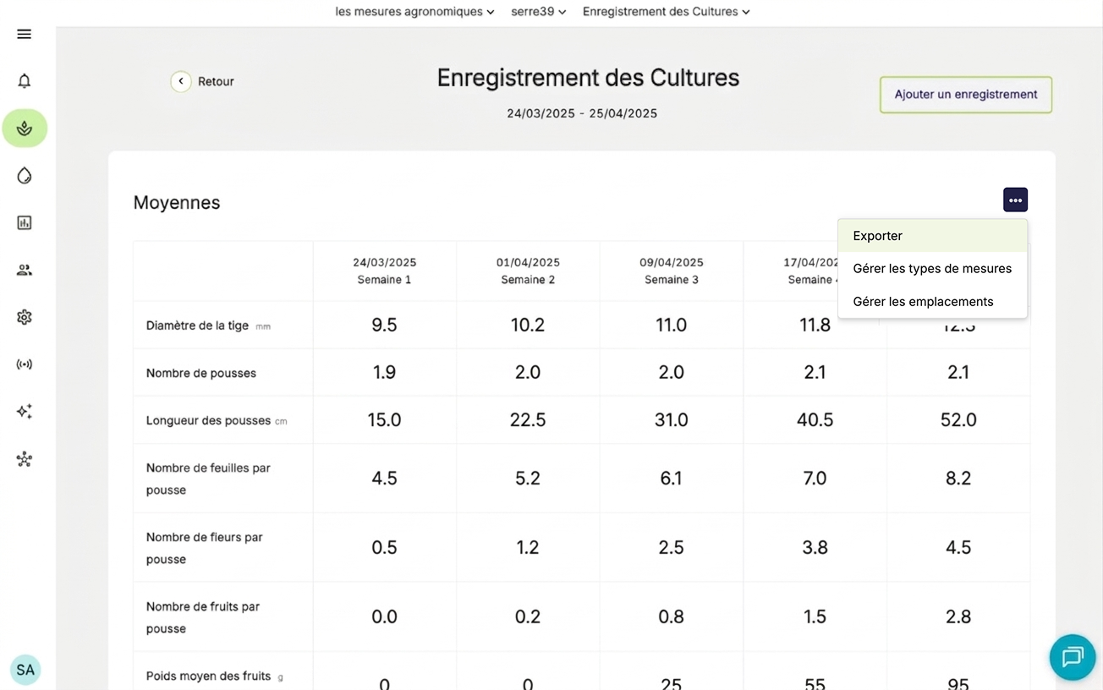
Task: Click shoot length value 40.5
Action: (815, 420)
